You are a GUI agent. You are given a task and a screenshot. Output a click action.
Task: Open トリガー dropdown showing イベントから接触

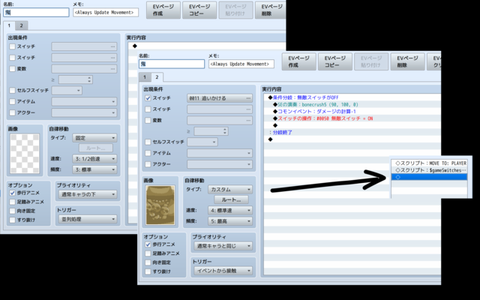coord(223,271)
